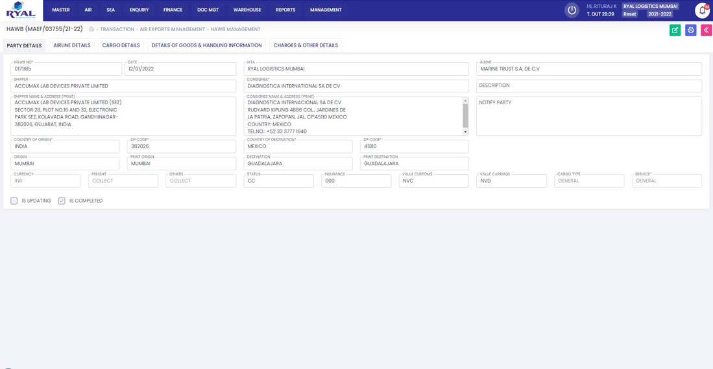This screenshot has height=369, width=713.
Task: Click the pink back arrows icon
Action: 706,30
